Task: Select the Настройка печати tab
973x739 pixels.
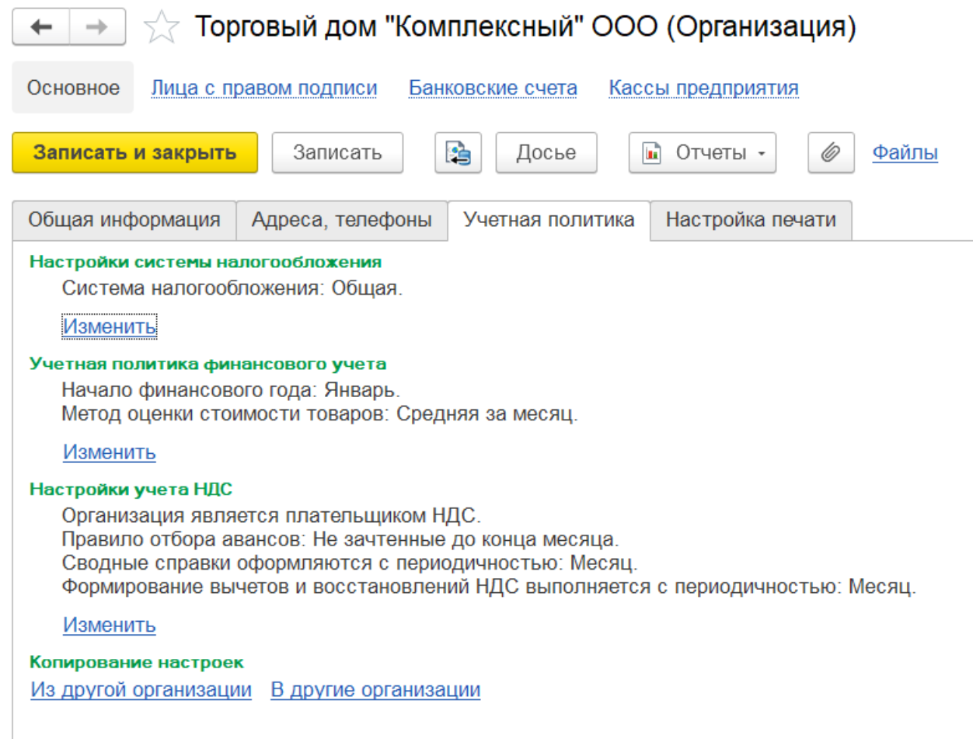Action: (750, 220)
